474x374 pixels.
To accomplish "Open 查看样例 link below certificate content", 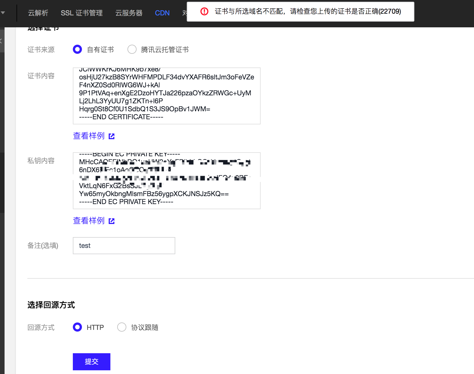I will click(x=89, y=136).
